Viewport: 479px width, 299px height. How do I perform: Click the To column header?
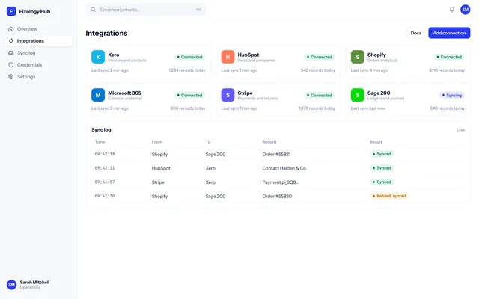tap(208, 142)
